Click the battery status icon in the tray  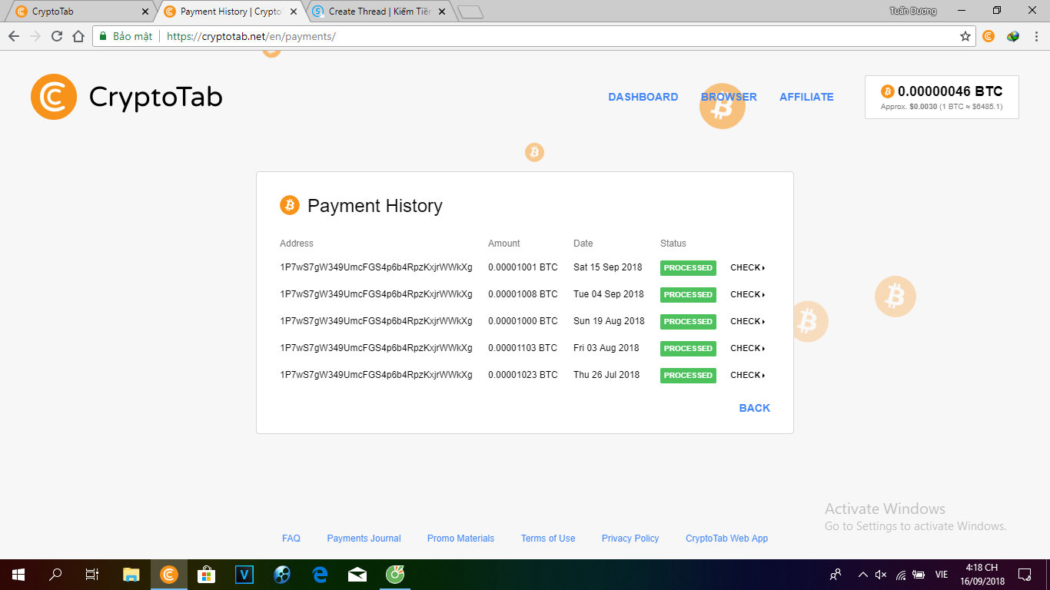tap(919, 575)
